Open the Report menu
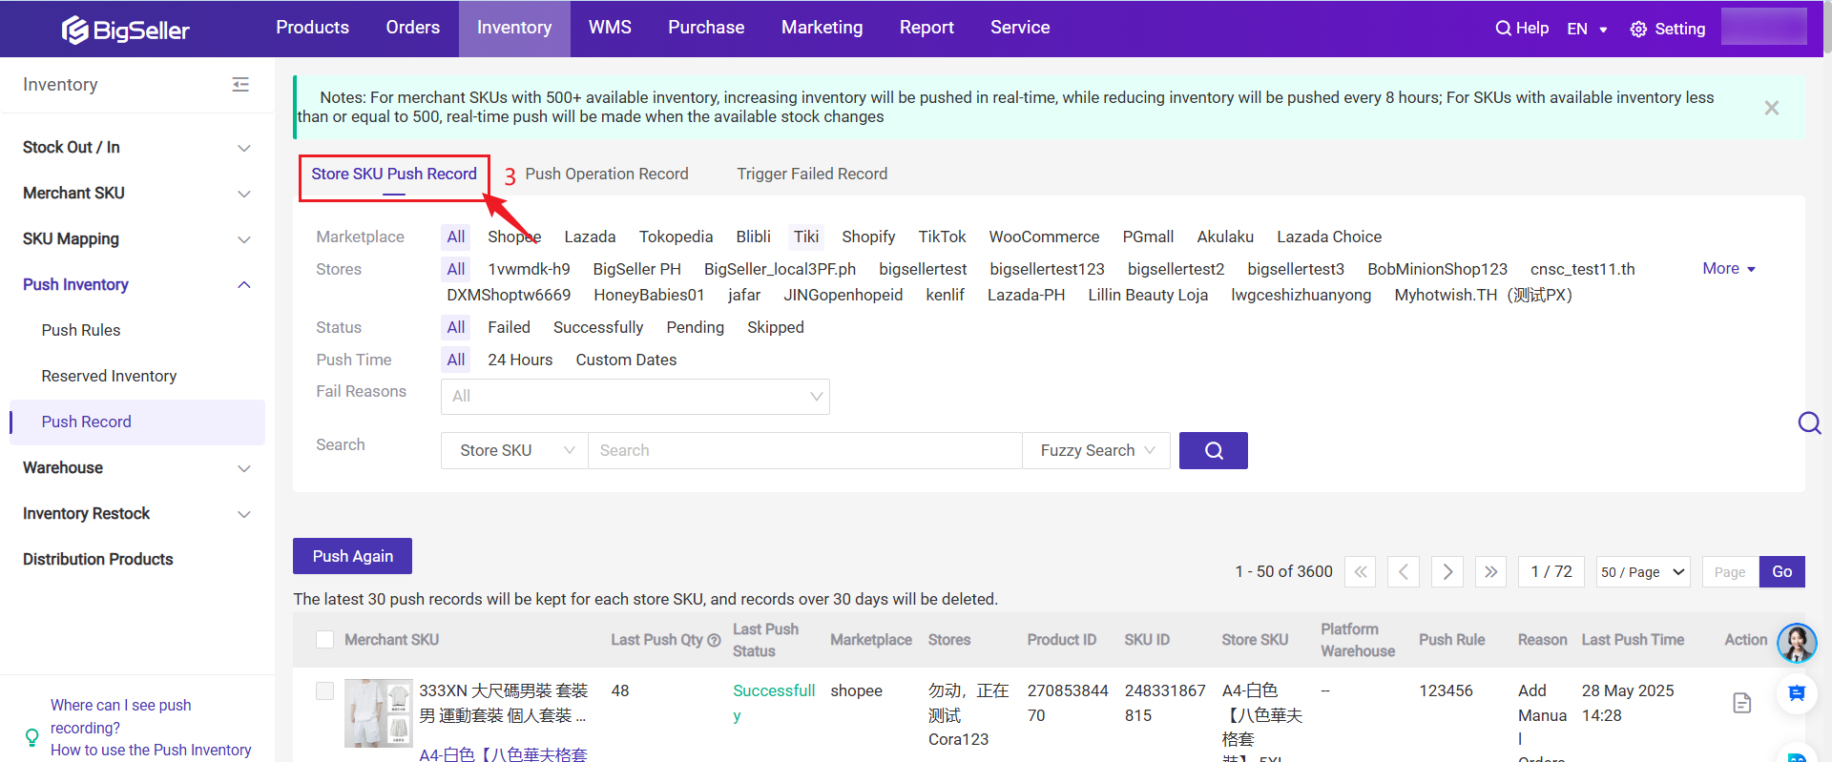The width and height of the screenshot is (1832, 762). (x=926, y=28)
